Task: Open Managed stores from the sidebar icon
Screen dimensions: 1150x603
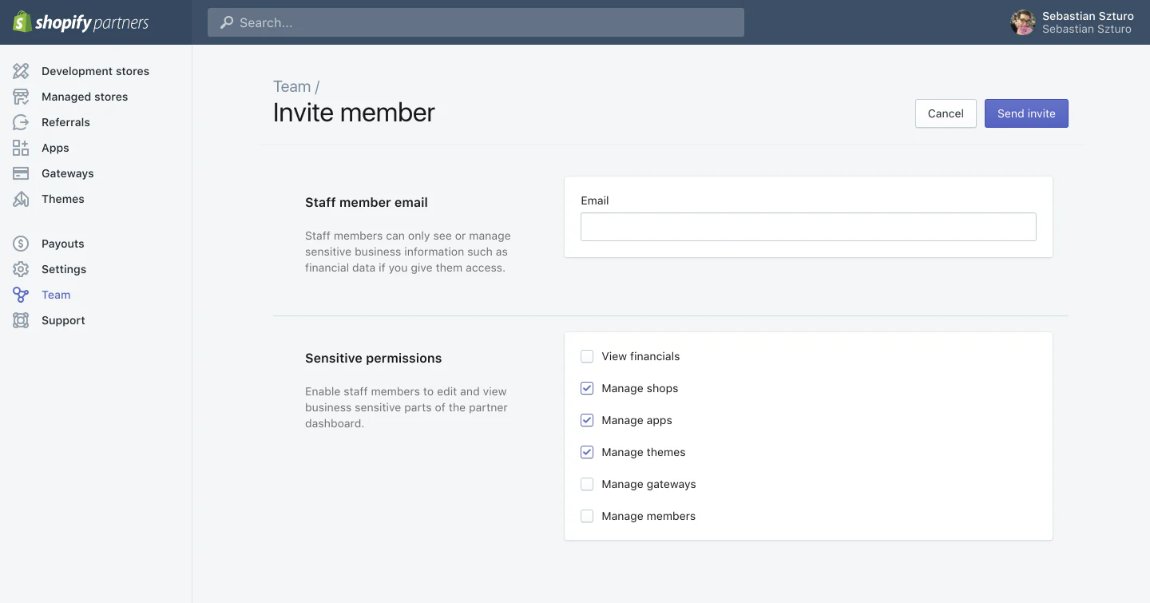Action: coord(21,96)
